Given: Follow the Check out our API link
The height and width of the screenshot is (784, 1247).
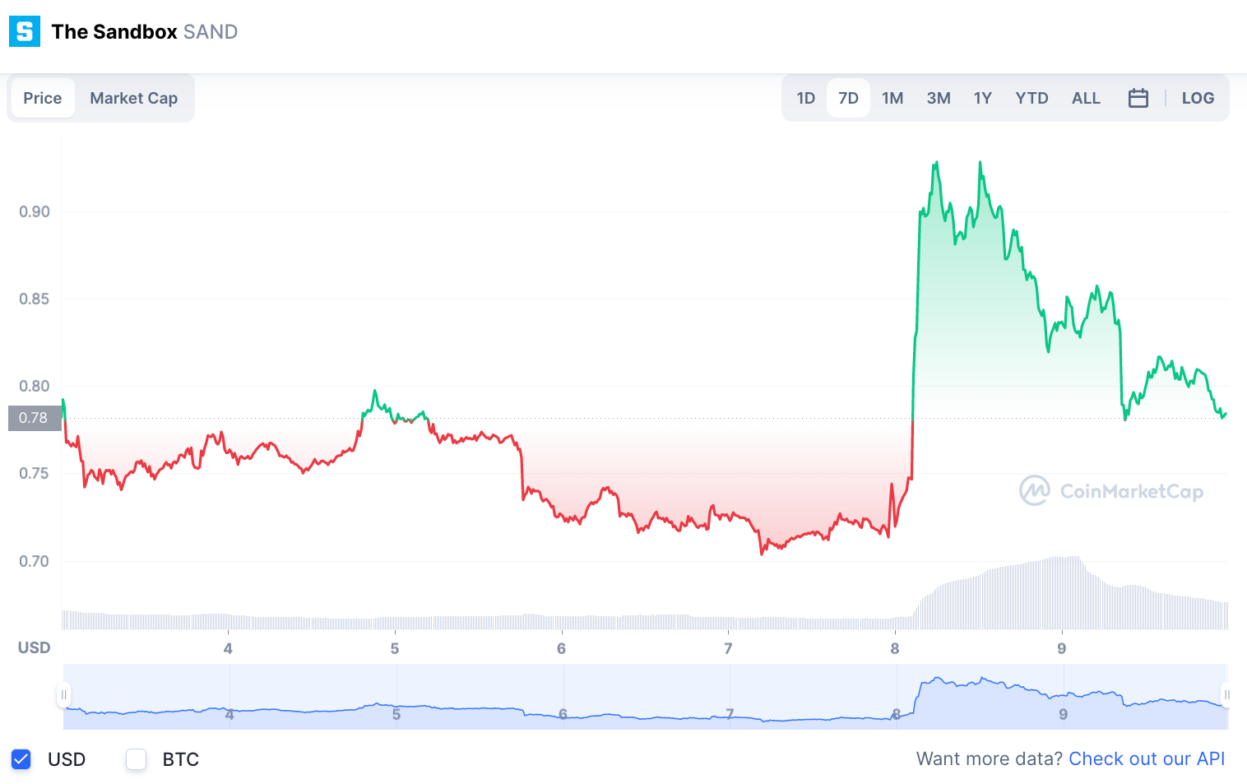Looking at the screenshot, I should point(1147,758).
